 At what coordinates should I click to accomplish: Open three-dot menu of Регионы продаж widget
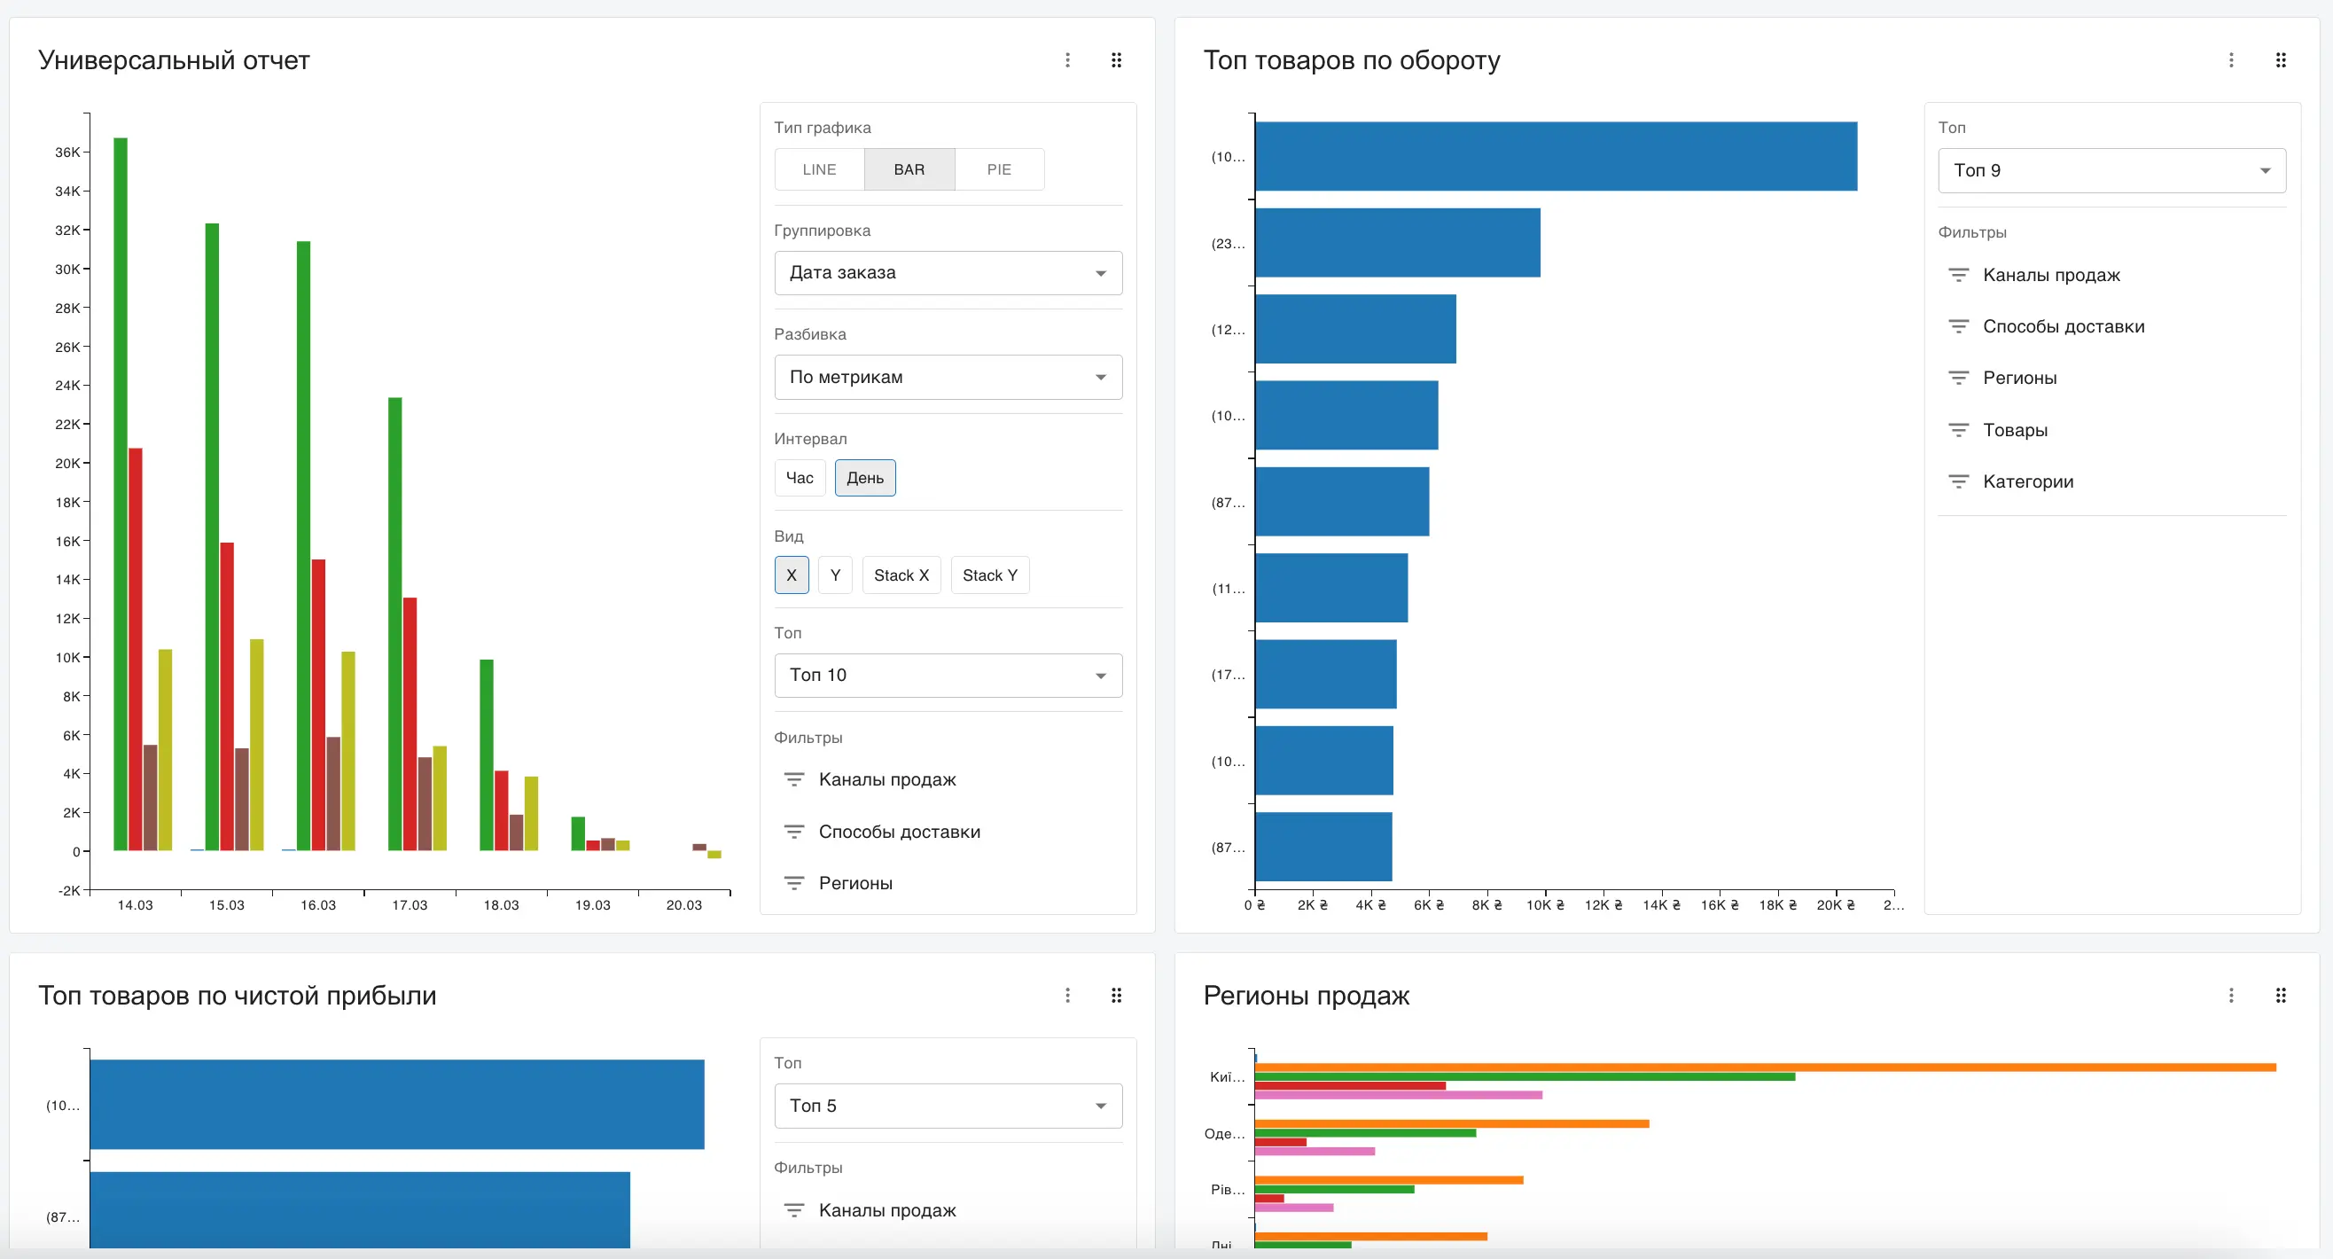point(2231,995)
